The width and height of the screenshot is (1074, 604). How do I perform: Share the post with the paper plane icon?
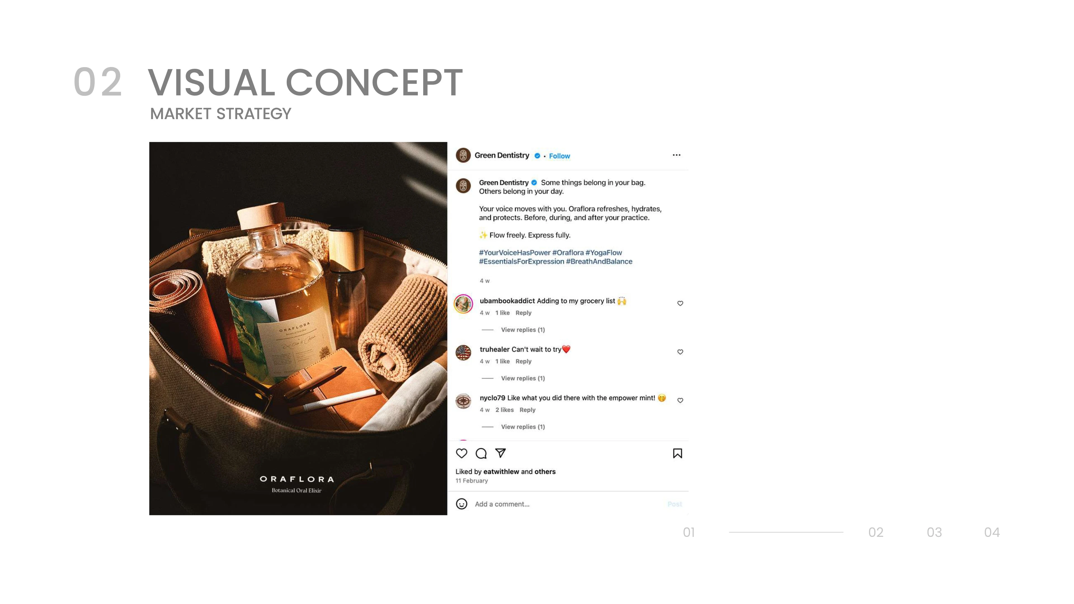pyautogui.click(x=500, y=453)
